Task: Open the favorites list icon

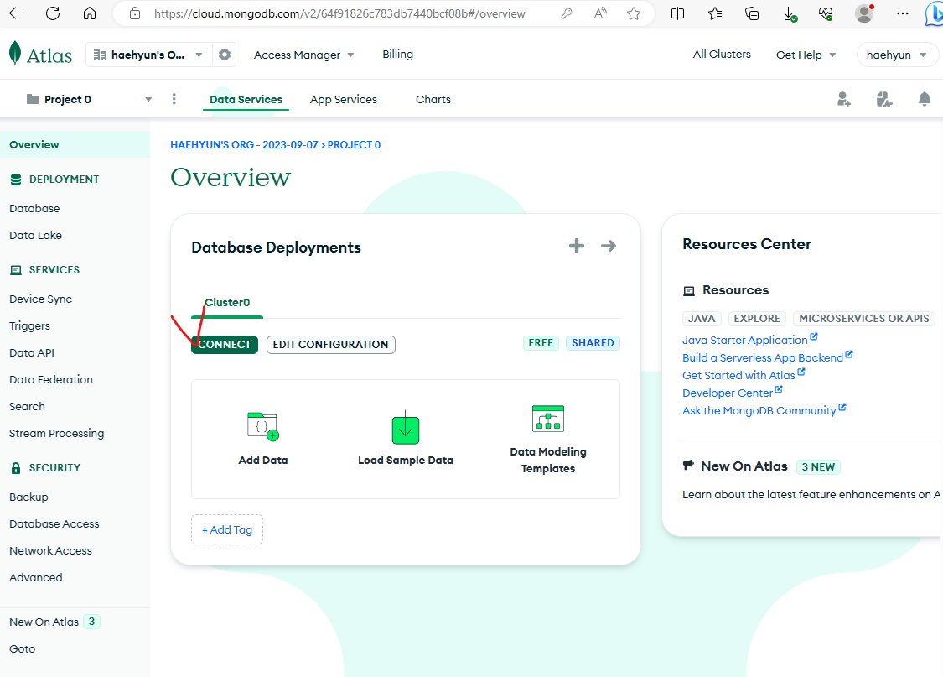Action: click(x=714, y=13)
